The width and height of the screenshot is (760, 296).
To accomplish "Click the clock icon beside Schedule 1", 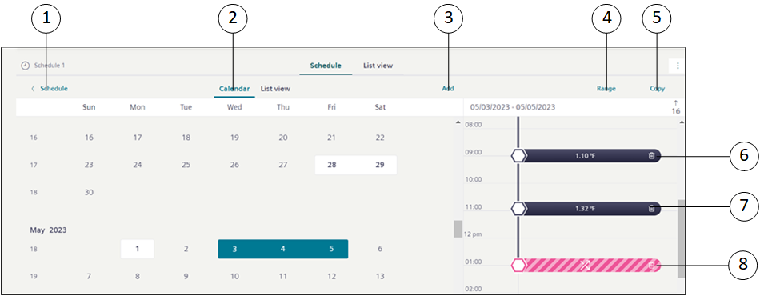I will click(x=26, y=66).
